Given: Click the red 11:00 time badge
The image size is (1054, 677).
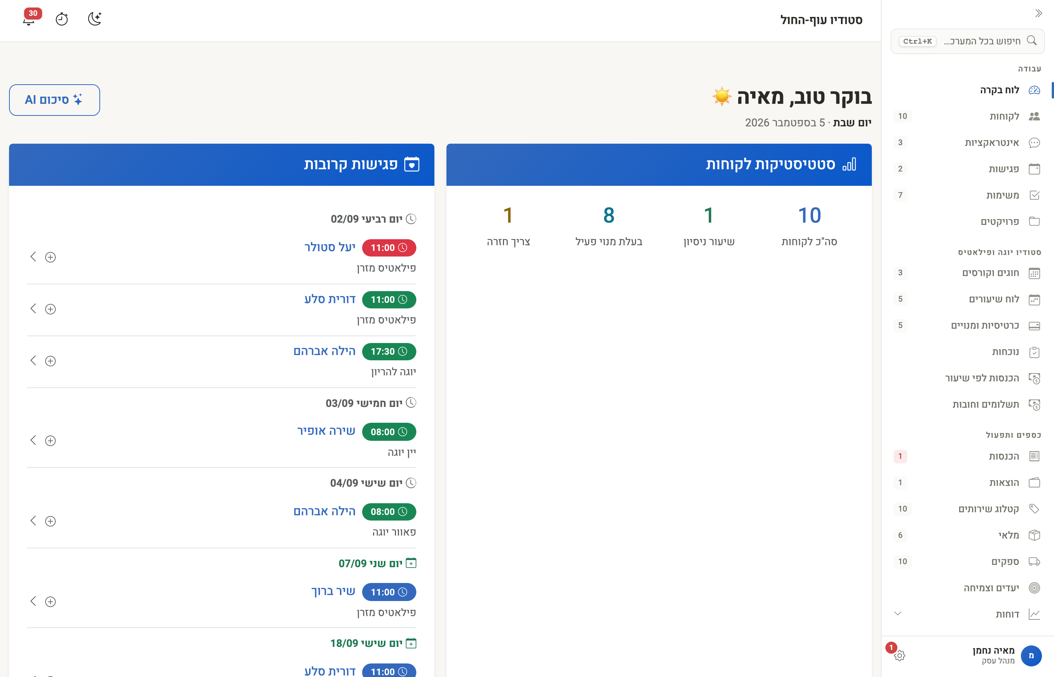Looking at the screenshot, I should tap(389, 247).
